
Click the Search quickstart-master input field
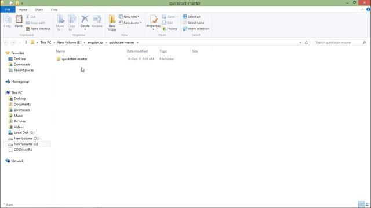click(x=338, y=43)
